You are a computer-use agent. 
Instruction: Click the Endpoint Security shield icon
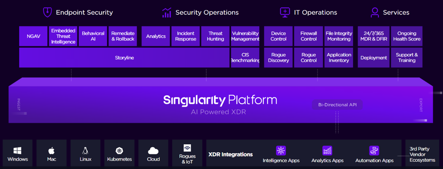[x=47, y=12]
